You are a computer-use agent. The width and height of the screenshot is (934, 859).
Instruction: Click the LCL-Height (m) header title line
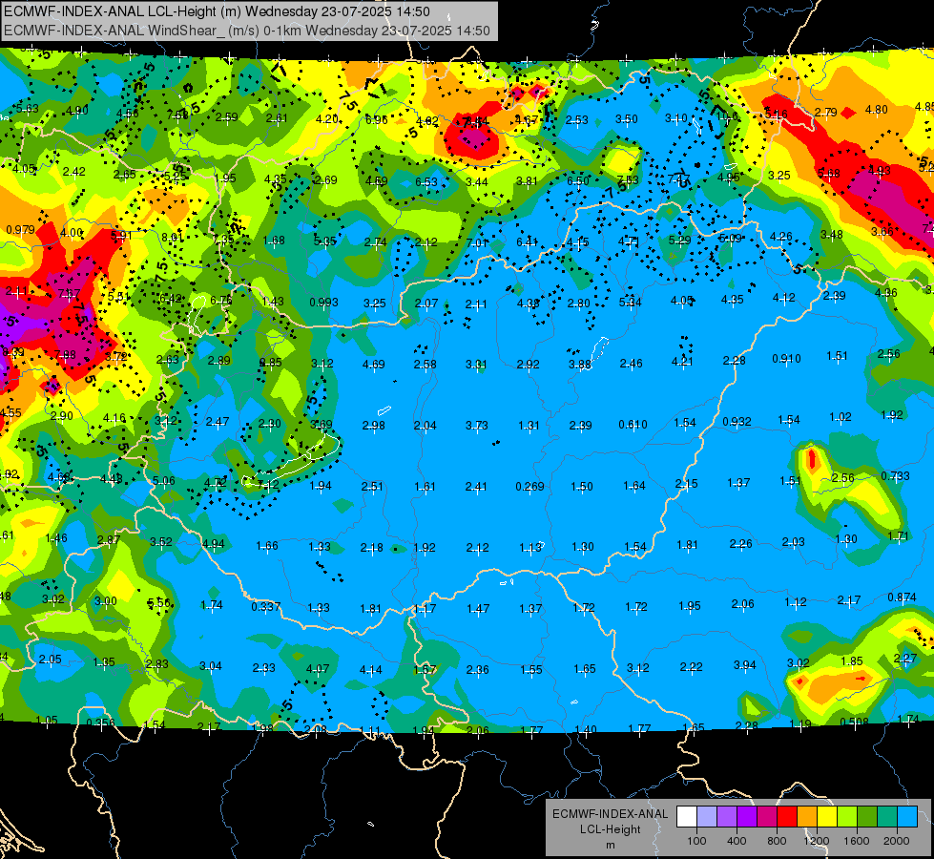point(217,11)
